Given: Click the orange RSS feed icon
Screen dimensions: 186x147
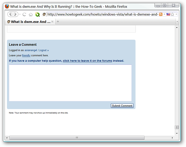Looking at the screenshot, I should click(x=160, y=14).
